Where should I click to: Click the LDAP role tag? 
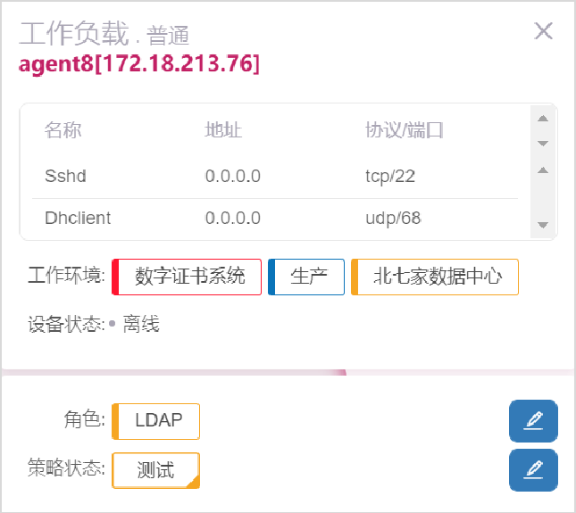[155, 421]
